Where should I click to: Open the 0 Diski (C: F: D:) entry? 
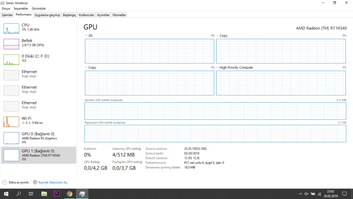[x=38, y=60]
